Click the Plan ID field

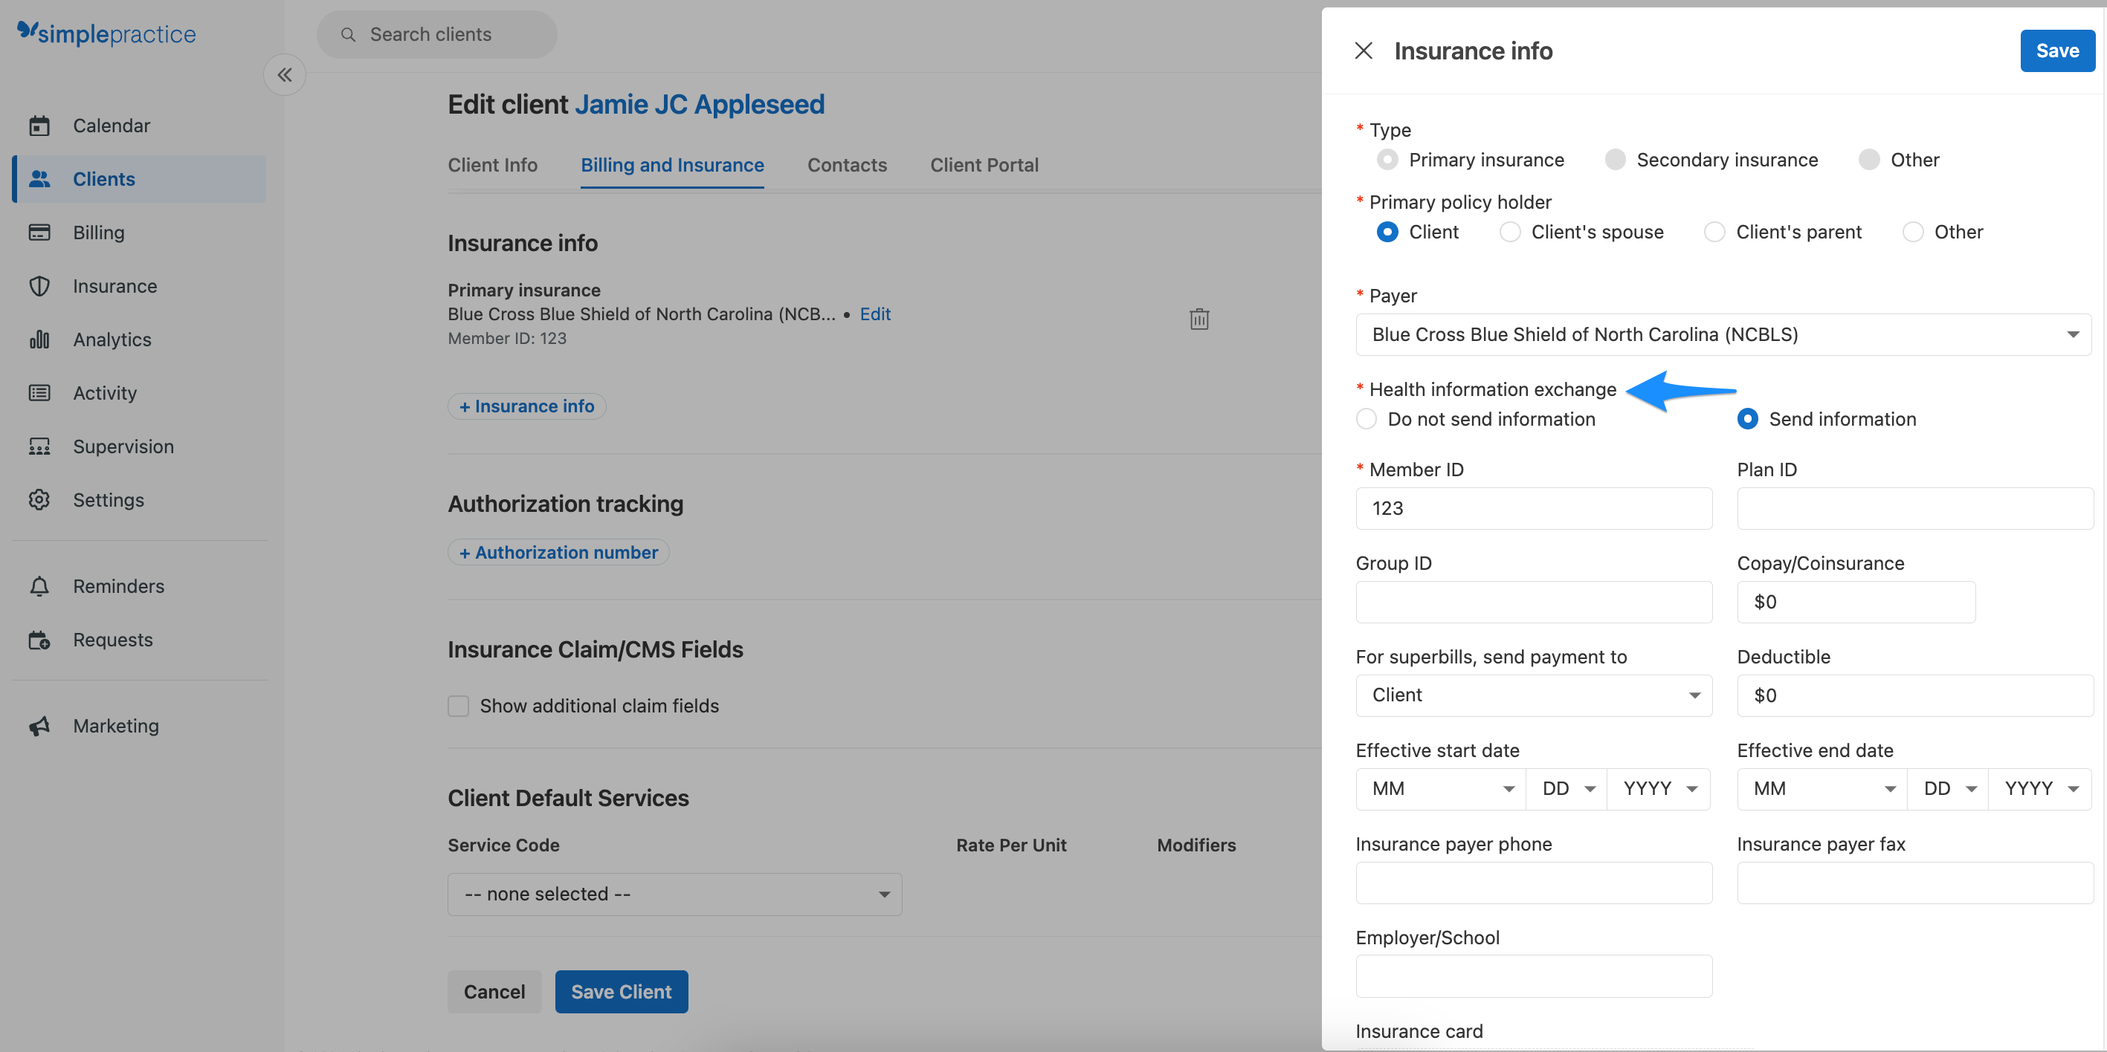[1914, 508]
